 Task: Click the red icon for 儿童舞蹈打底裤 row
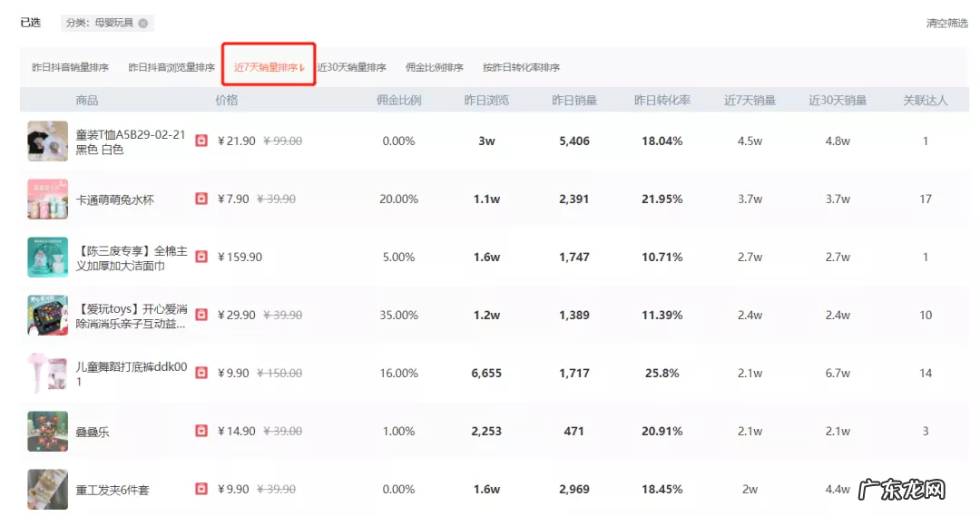pos(201,373)
